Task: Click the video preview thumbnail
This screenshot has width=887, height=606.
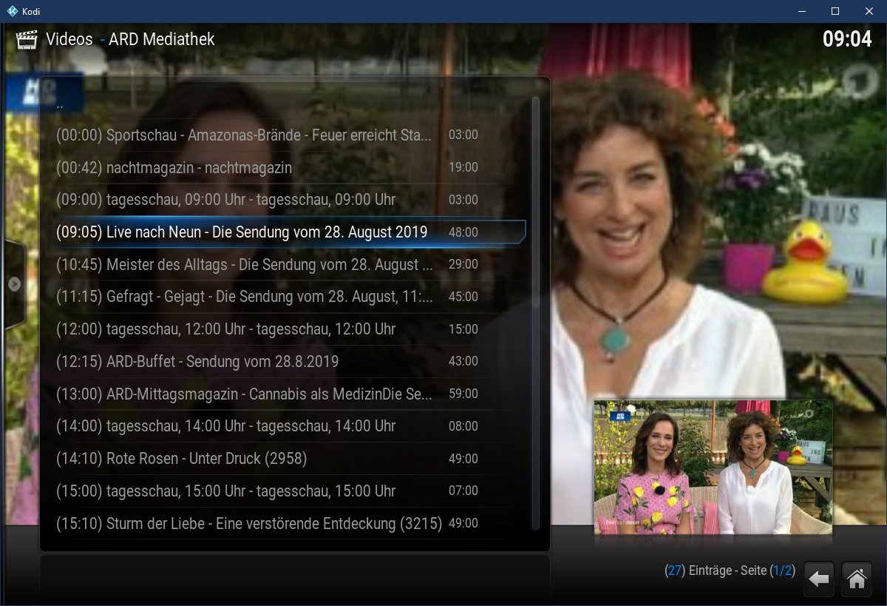Action: [x=713, y=467]
